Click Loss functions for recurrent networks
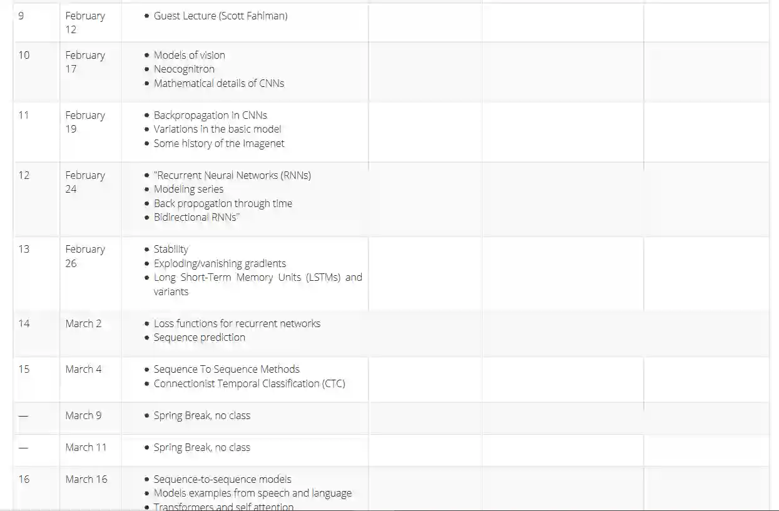The width and height of the screenshot is (779, 511). pyautogui.click(x=237, y=323)
